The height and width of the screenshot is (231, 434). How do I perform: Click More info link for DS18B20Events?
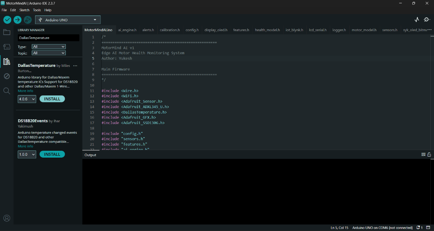click(x=25, y=146)
